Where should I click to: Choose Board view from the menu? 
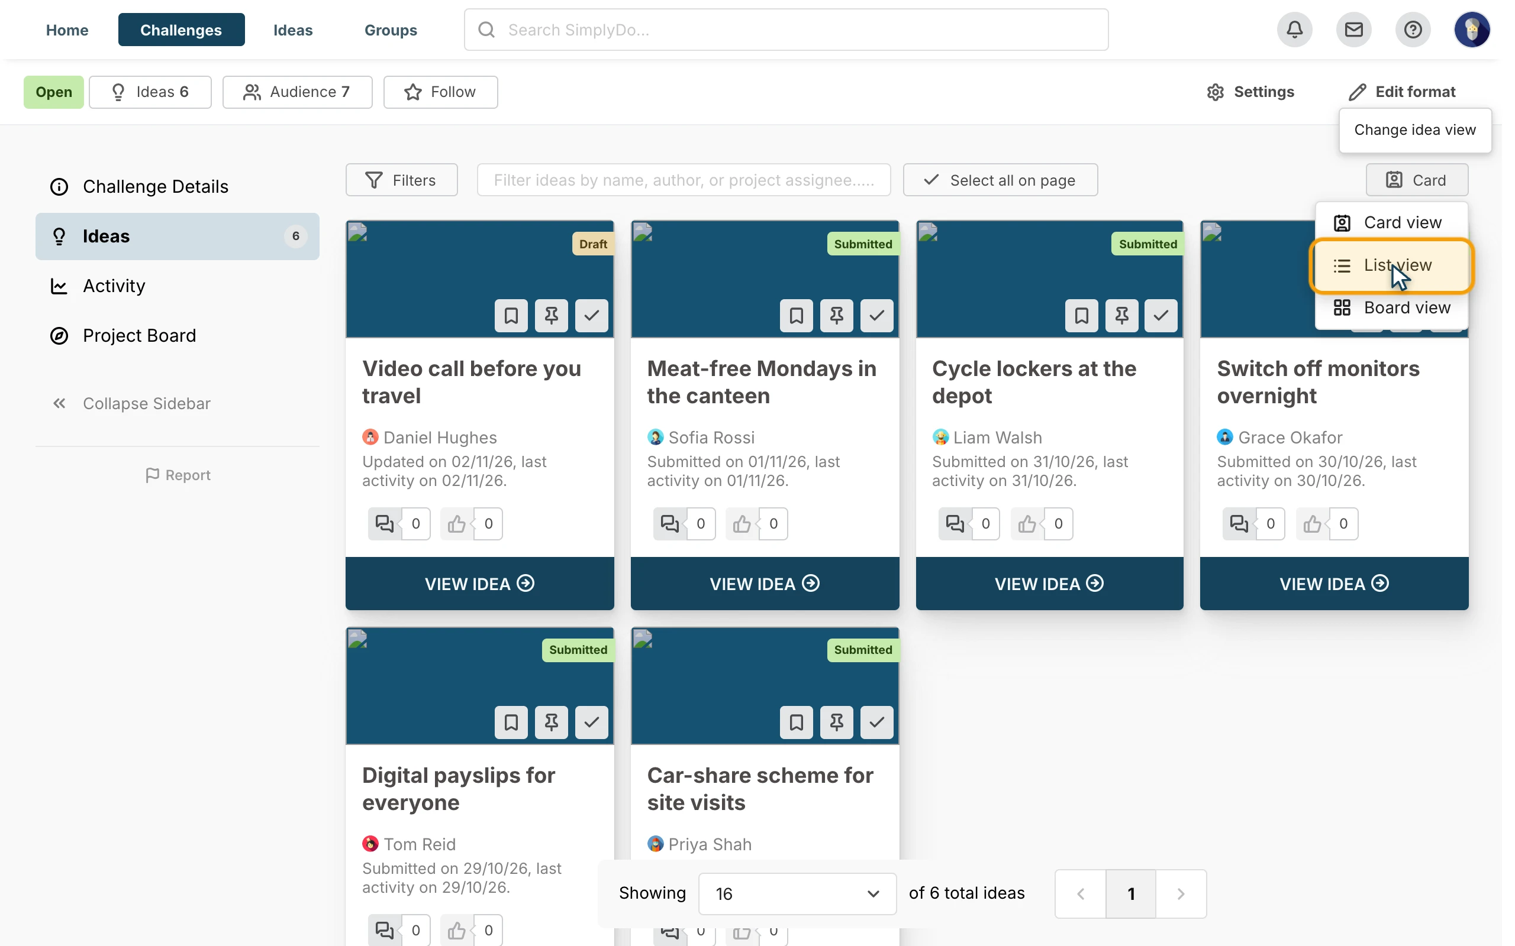click(x=1391, y=308)
